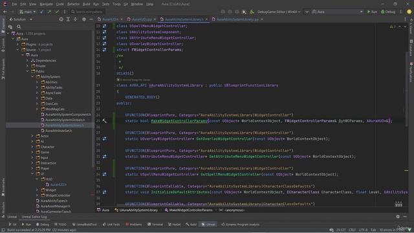This screenshot has width=414, height=233.
Task: Open the Tools menu
Action: pyautogui.click(x=116, y=4)
